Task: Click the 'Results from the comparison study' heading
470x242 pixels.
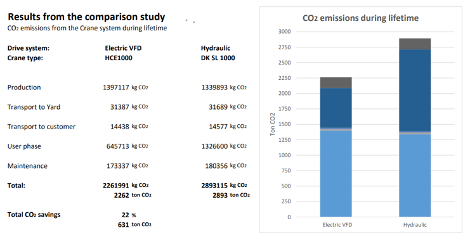Action: coord(86,16)
